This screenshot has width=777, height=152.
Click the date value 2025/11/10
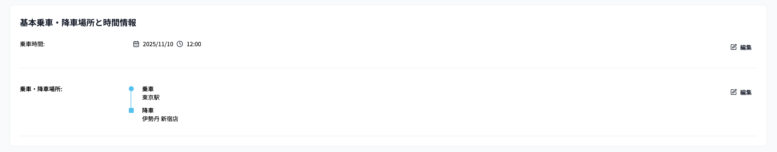tap(158, 44)
